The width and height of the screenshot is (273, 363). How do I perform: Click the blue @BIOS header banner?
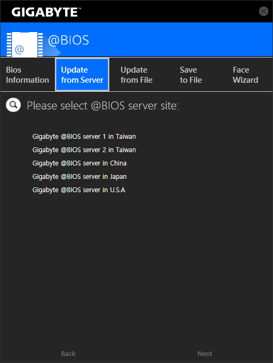pos(136,40)
